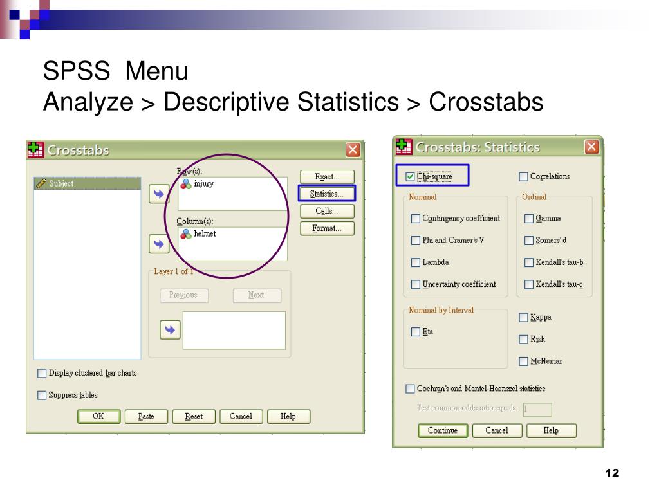Tick the Uncertainty coefficient checkbox
This screenshot has width=659, height=494.
click(416, 284)
